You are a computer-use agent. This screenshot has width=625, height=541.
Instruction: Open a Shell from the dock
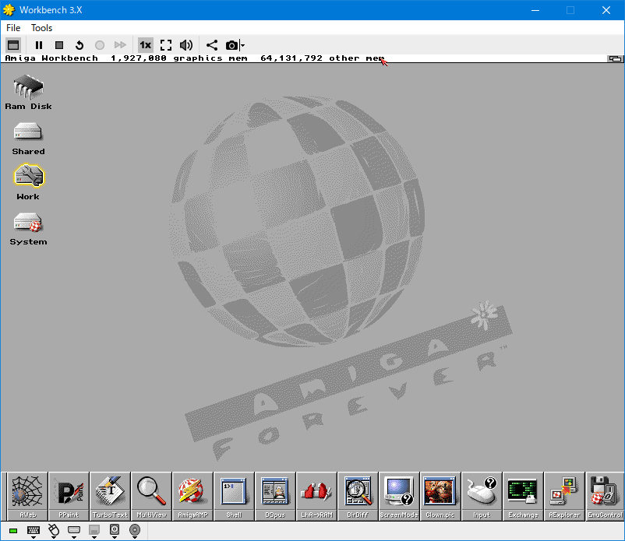[x=234, y=496]
